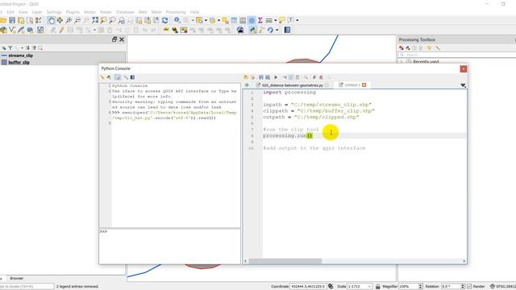Float the Layers panel via dock button
The width and height of the screenshot is (516, 290).
114,39
